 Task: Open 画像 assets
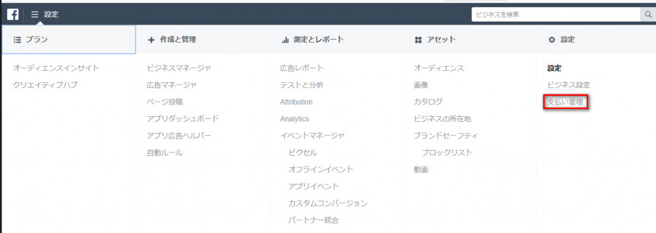coord(421,85)
